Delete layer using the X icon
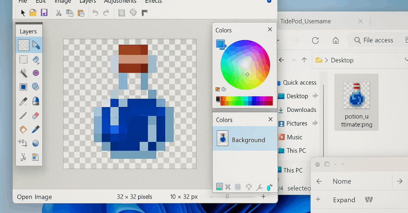The height and width of the screenshot is (213, 408). point(228,187)
